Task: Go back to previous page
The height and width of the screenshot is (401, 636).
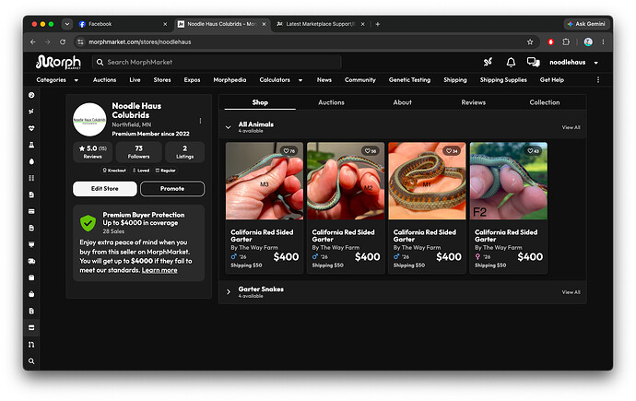Action: tap(33, 41)
